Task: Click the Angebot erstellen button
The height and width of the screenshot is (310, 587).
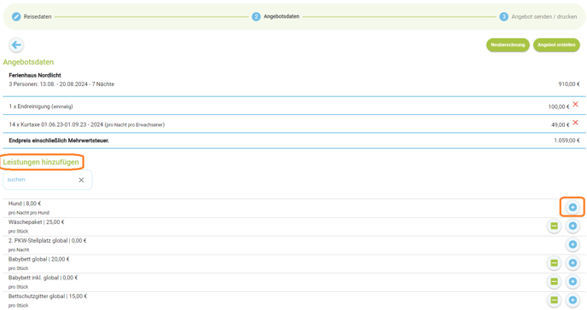Action: [x=556, y=45]
